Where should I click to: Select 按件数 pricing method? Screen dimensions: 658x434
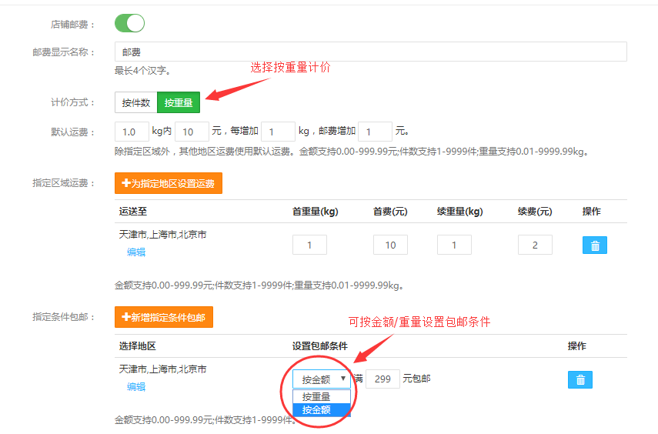point(136,102)
